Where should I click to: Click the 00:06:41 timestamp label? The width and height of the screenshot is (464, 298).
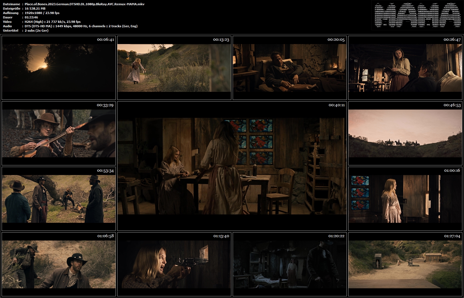106,40
